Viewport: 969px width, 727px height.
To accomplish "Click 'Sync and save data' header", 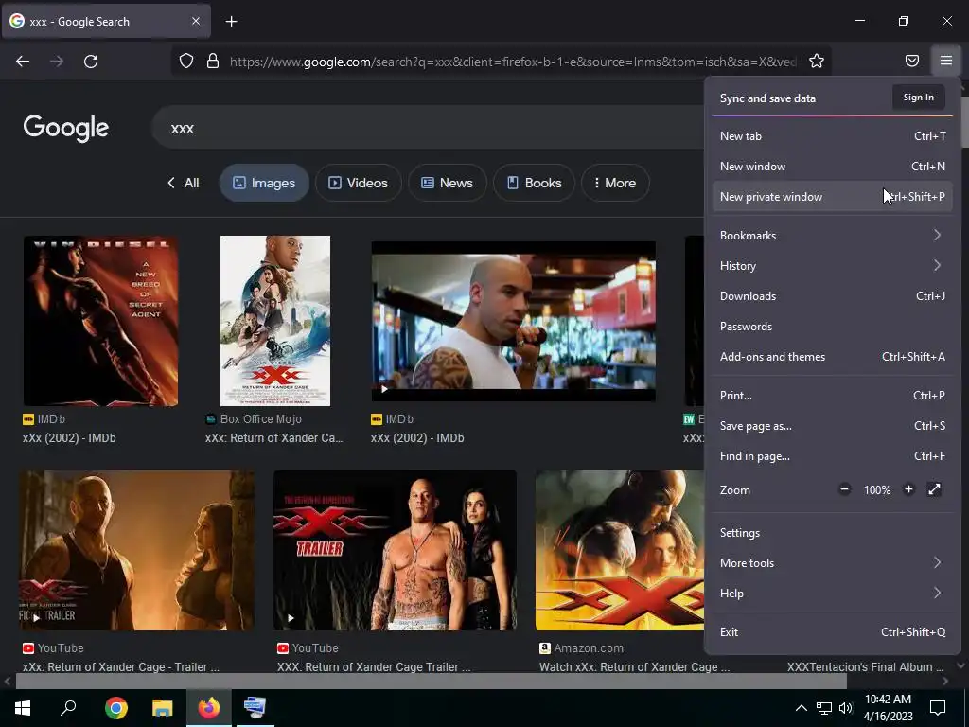I will click(767, 98).
